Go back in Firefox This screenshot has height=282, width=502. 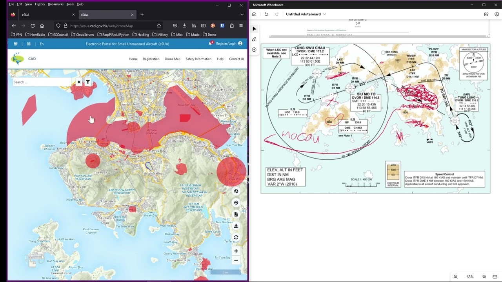coord(14,26)
